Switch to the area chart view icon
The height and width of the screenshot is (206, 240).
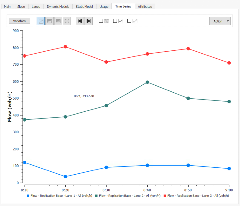[49, 21]
